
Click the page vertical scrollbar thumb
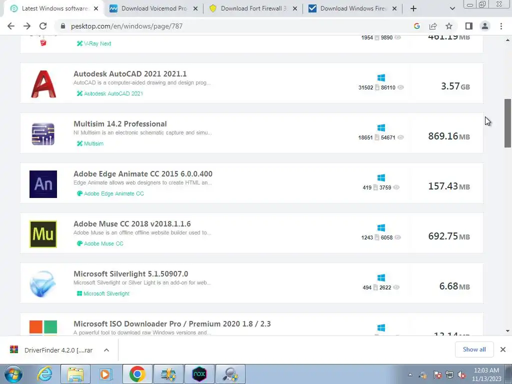point(507,123)
